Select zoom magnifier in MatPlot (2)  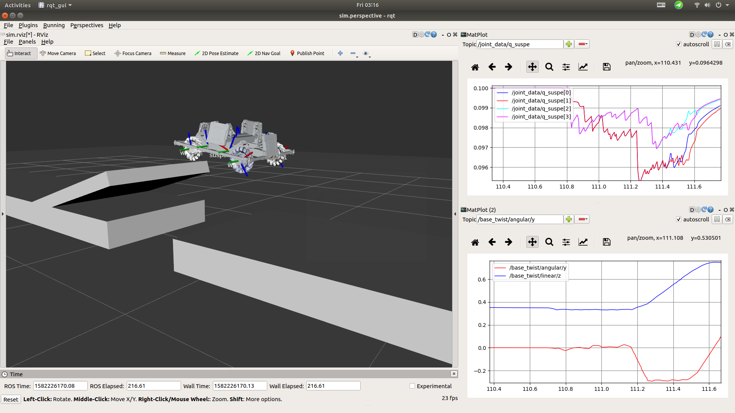[549, 242]
